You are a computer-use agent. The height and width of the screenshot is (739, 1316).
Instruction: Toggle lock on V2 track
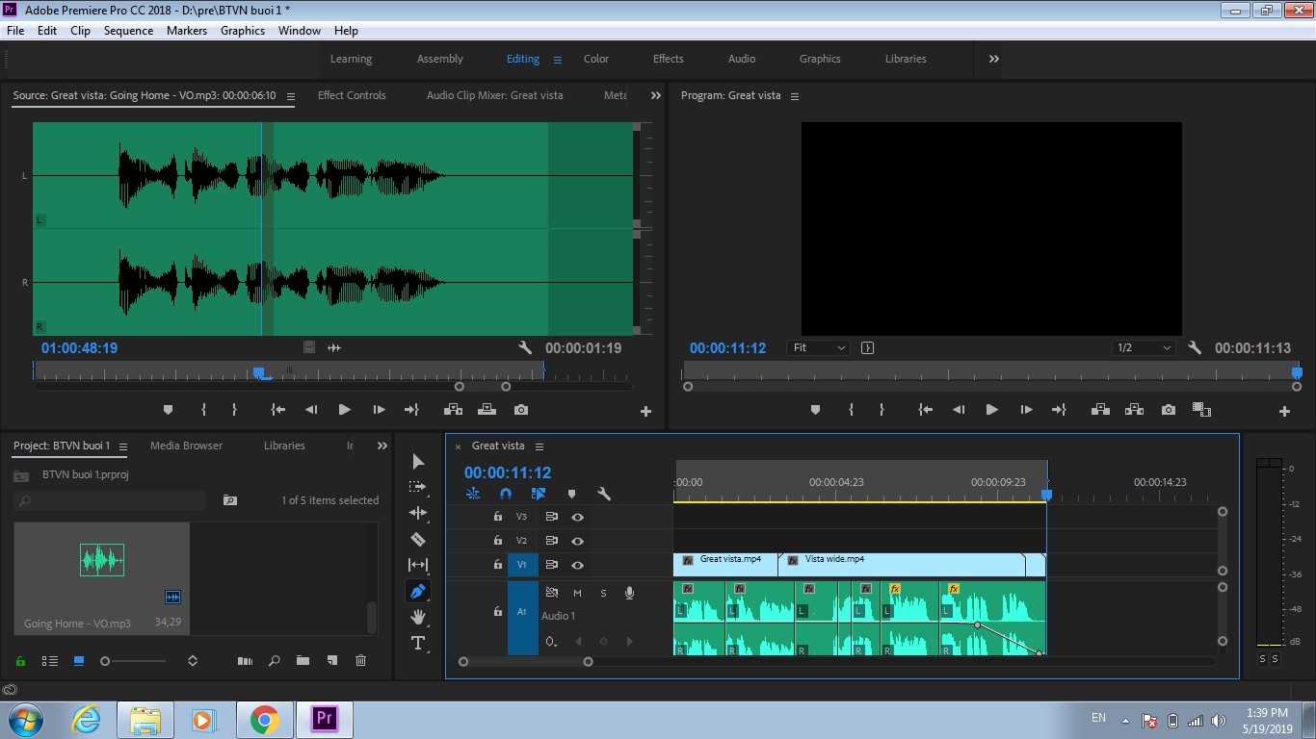(497, 541)
